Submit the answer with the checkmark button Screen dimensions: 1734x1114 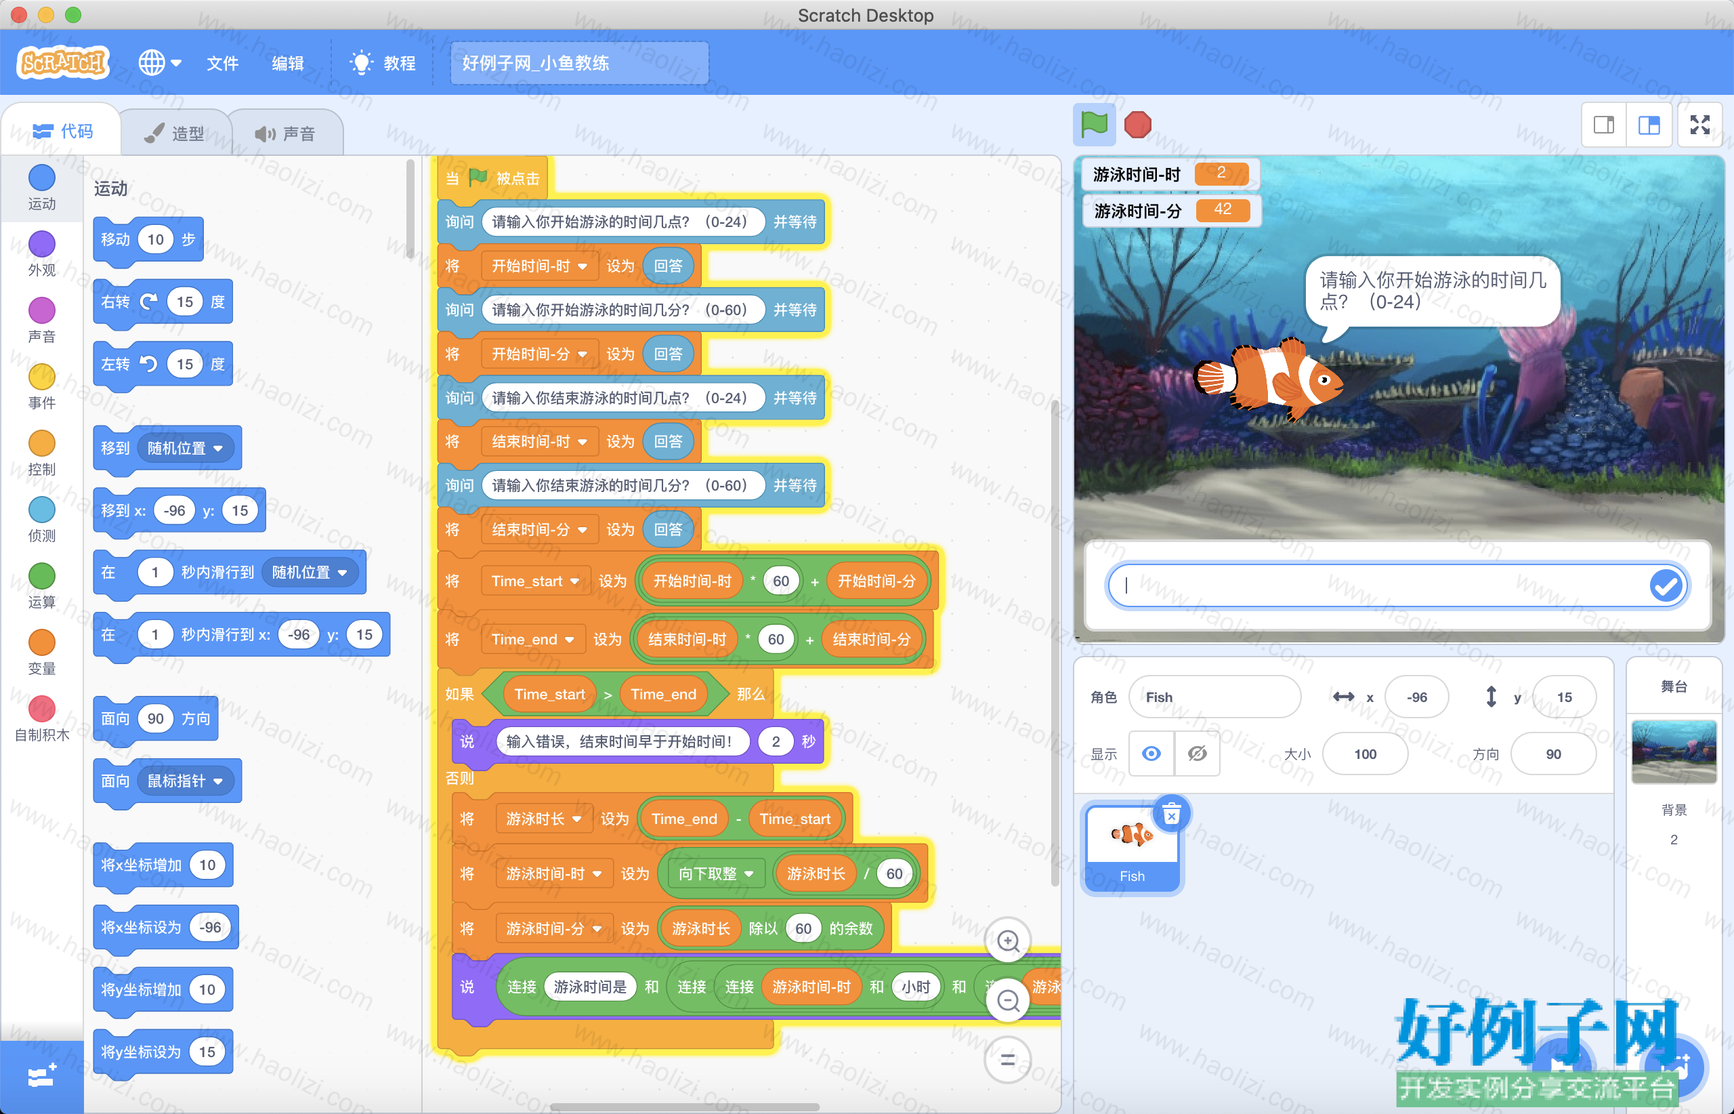pos(1666,586)
